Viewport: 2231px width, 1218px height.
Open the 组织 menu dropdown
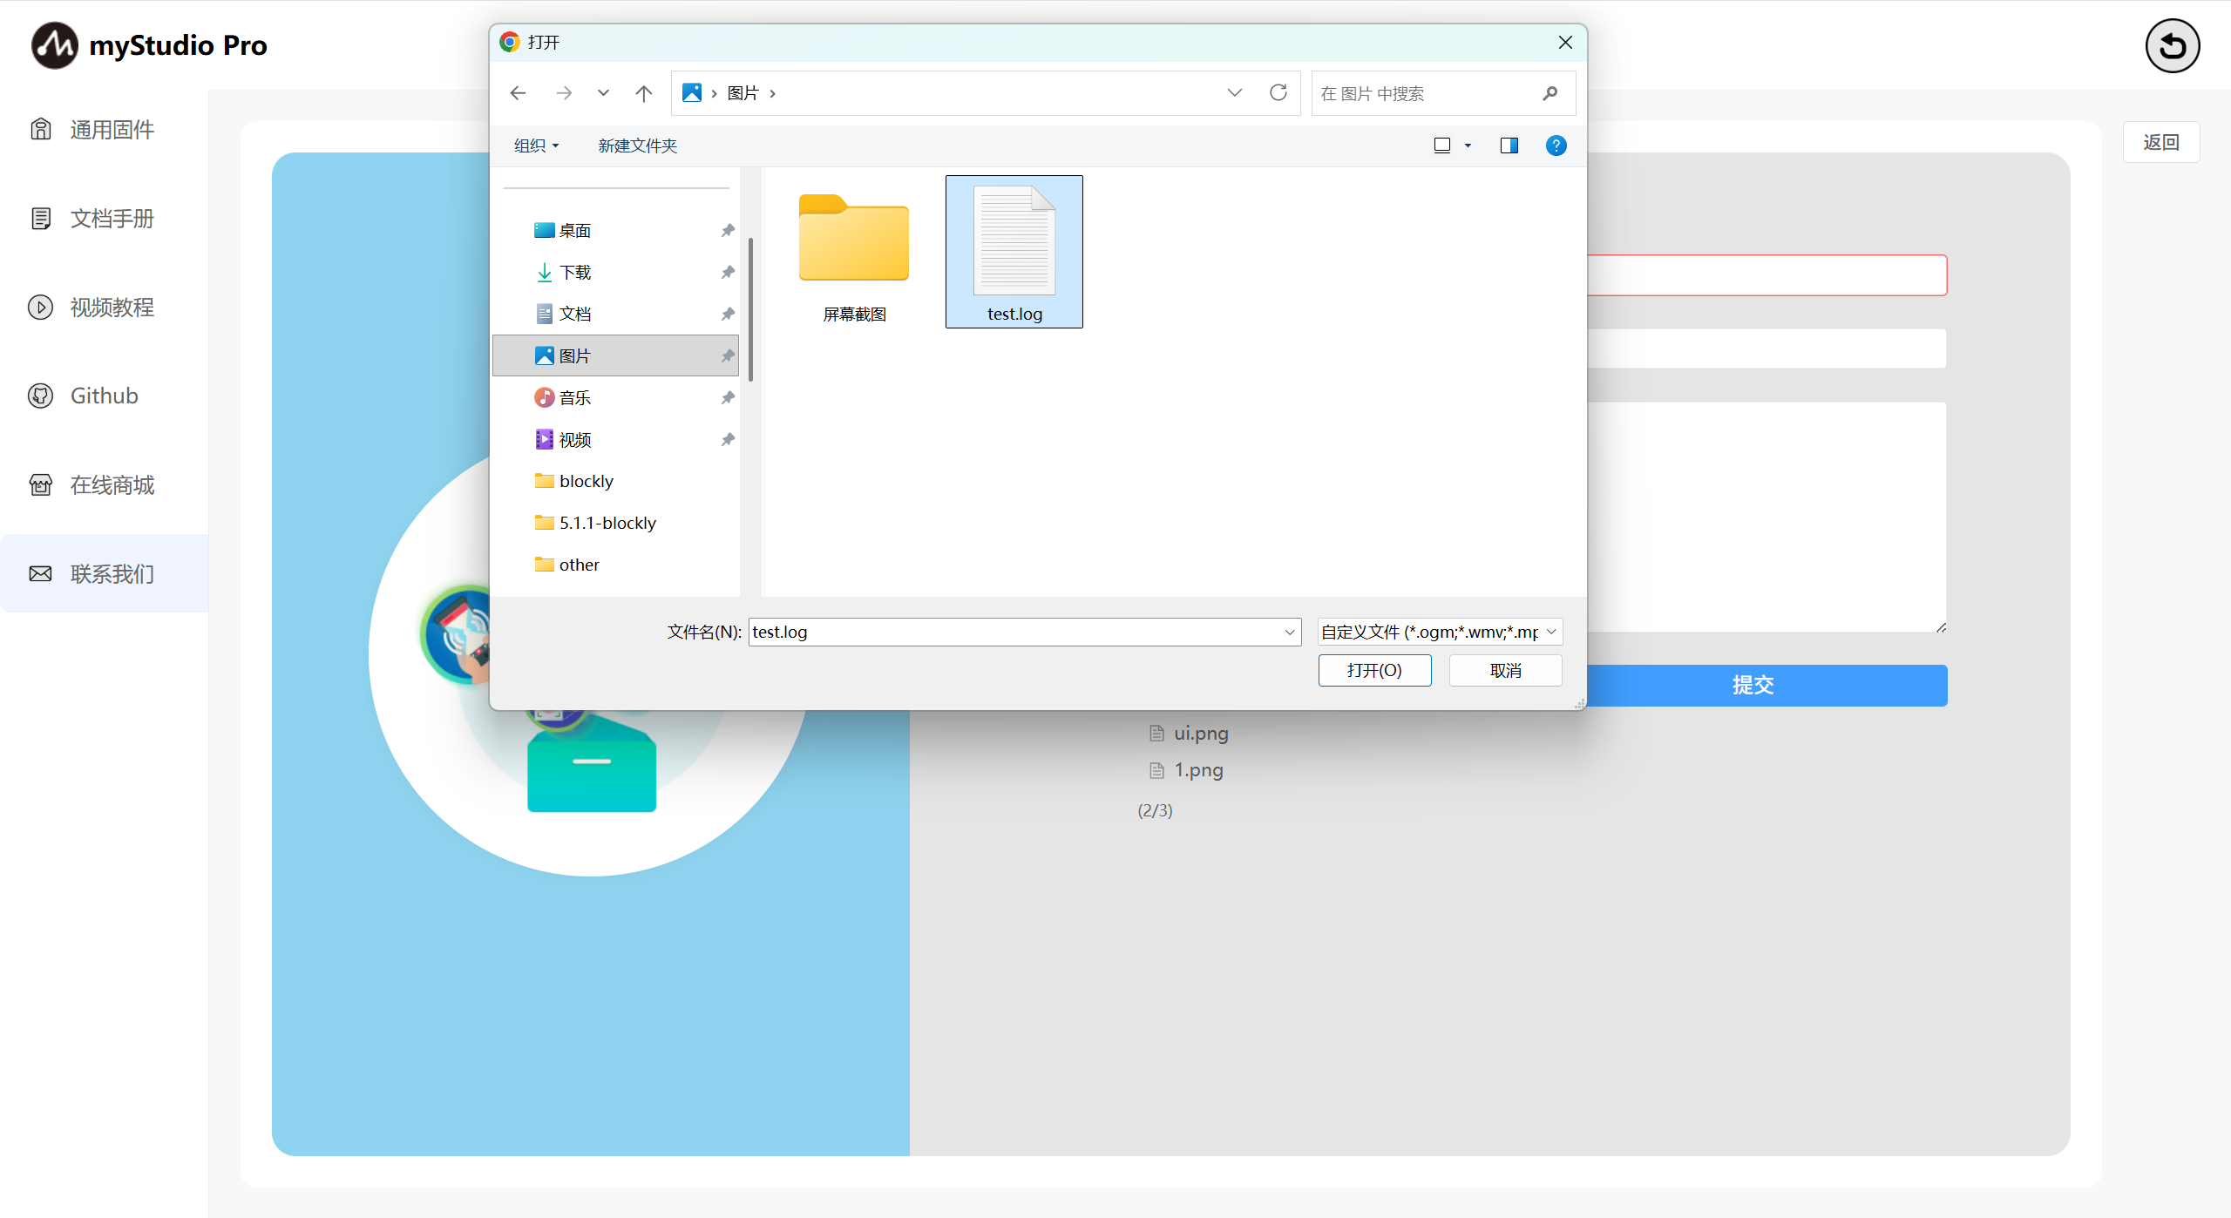(536, 145)
